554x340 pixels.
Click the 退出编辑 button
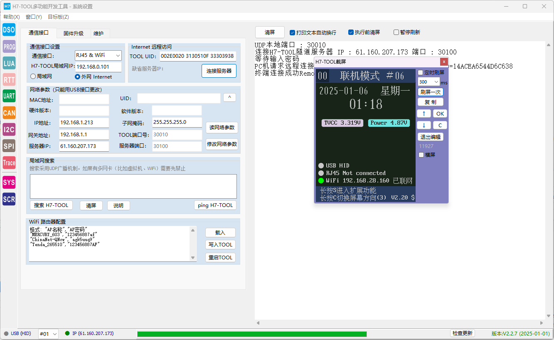[431, 137]
